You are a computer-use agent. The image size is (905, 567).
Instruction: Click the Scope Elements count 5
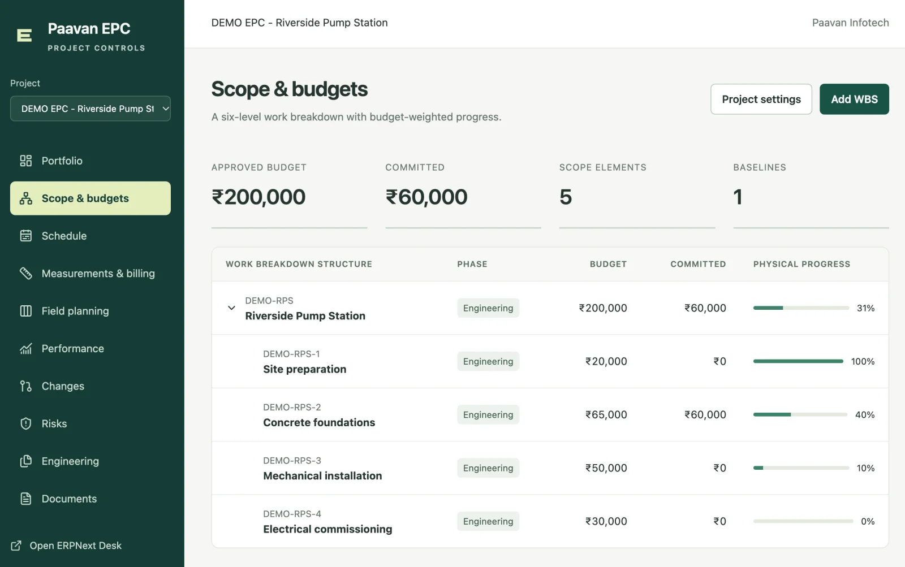coord(566,197)
